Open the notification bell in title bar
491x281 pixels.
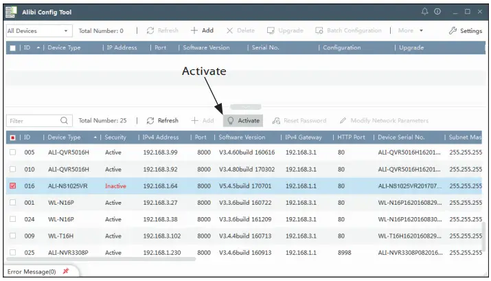424,12
